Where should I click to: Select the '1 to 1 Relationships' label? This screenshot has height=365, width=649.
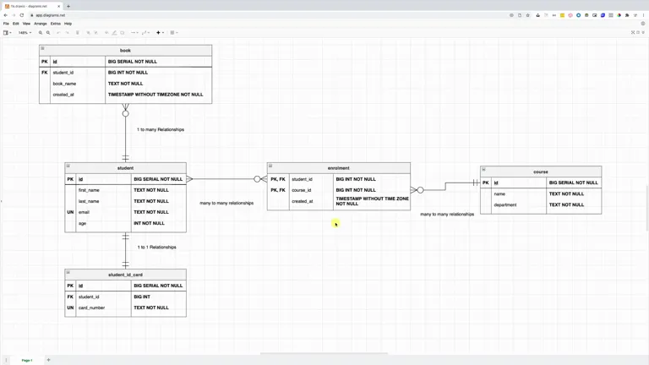(157, 247)
